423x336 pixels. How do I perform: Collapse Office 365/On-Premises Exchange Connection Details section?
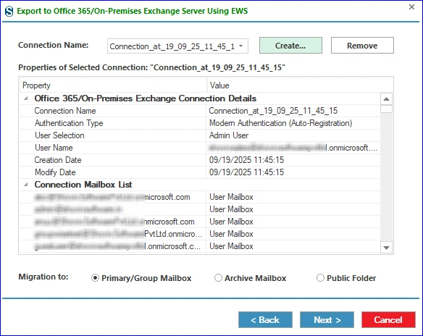(26, 98)
